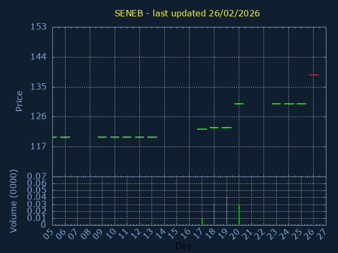Click the green price mark on day 20
The width and height of the screenshot is (338, 253).
coord(239,104)
